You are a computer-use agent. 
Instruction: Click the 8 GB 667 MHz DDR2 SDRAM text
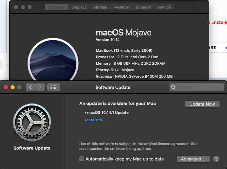pos(140,63)
